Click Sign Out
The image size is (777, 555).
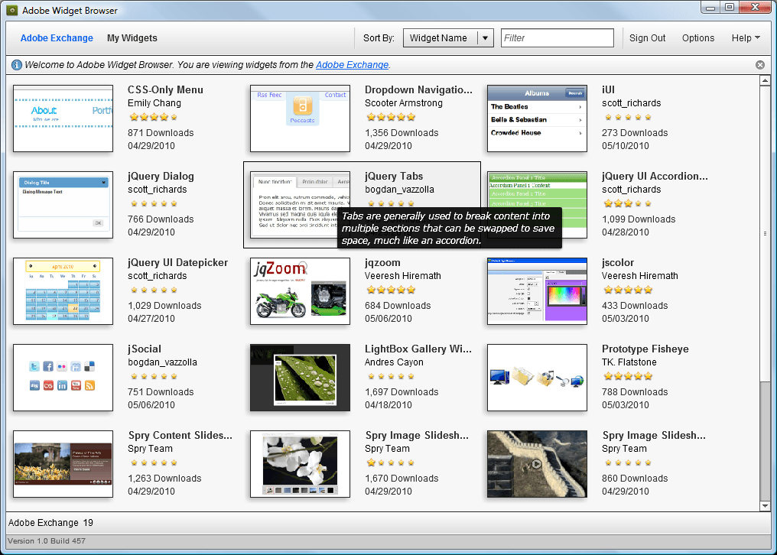tap(647, 37)
